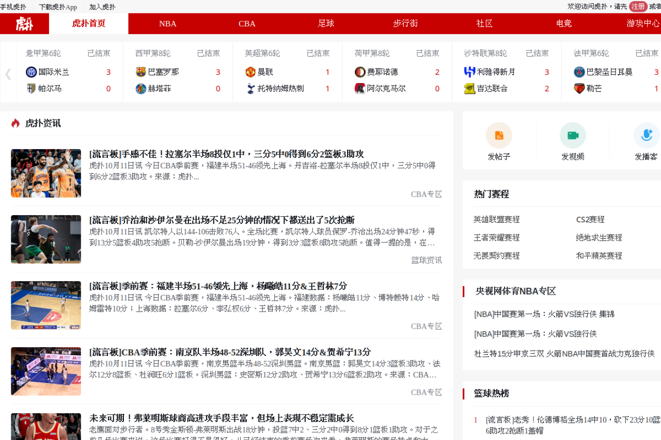The image size is (661, 440).
Task: Click the Barcelona team crest
Action: (x=141, y=72)
